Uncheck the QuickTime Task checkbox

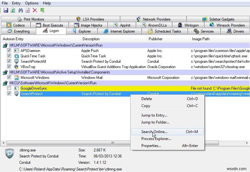click(9, 56)
